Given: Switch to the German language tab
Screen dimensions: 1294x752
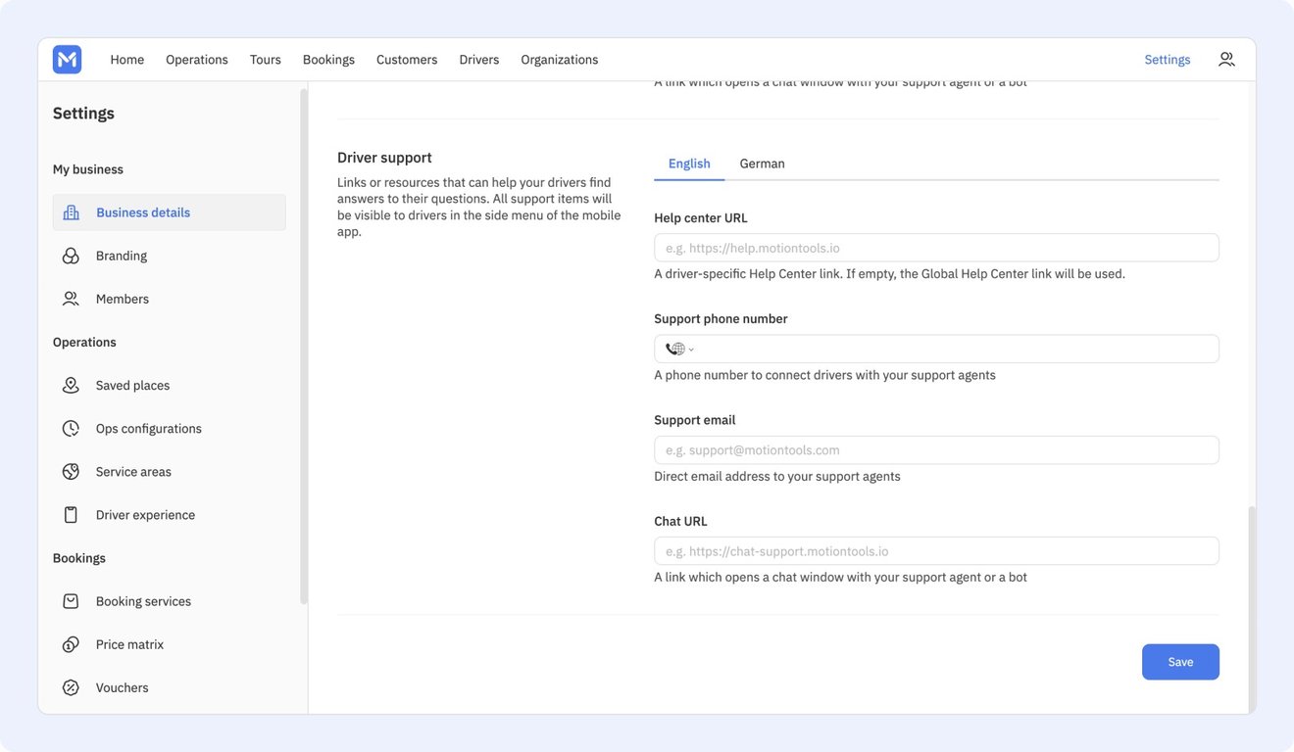Looking at the screenshot, I should point(763,164).
